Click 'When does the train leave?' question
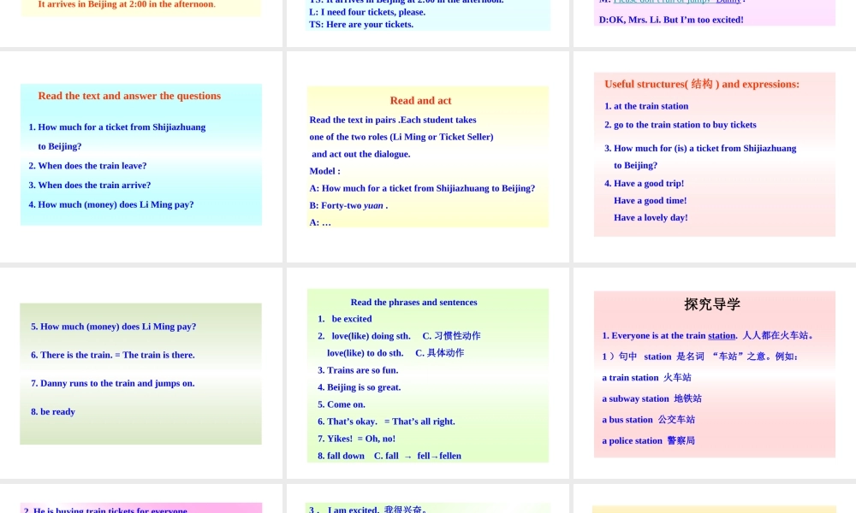The width and height of the screenshot is (856, 513). coord(87,166)
